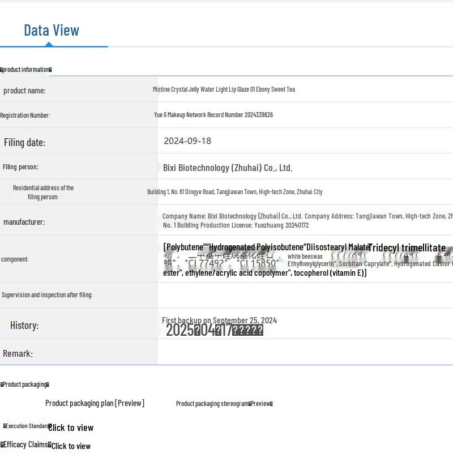
Task: Open the Product packaging stereogram preview
Action: (224, 404)
